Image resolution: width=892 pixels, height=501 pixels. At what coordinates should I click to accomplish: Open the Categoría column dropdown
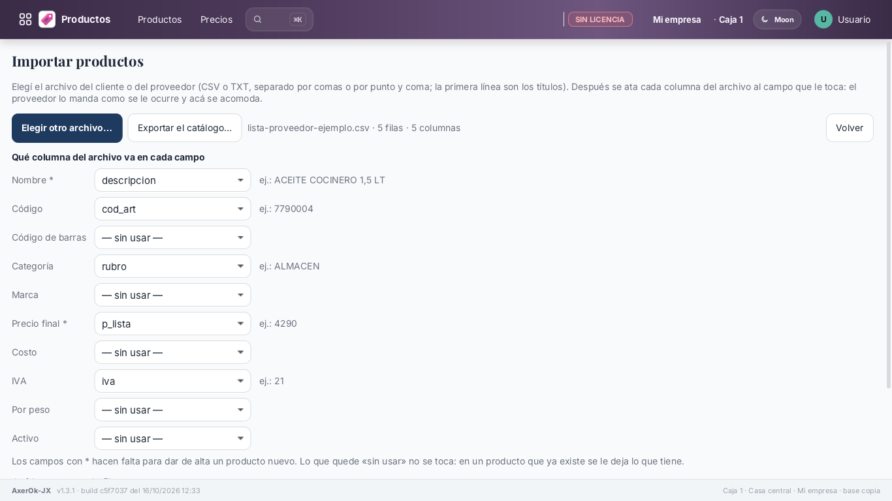pyautogui.click(x=173, y=266)
